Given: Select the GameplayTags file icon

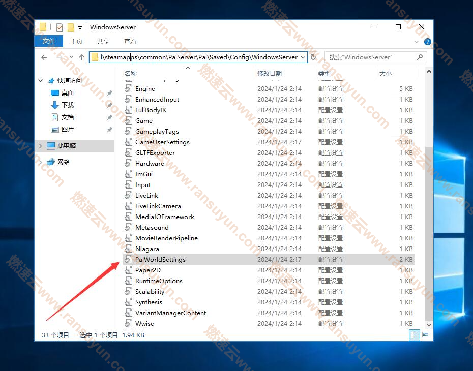Looking at the screenshot, I should click(129, 132).
